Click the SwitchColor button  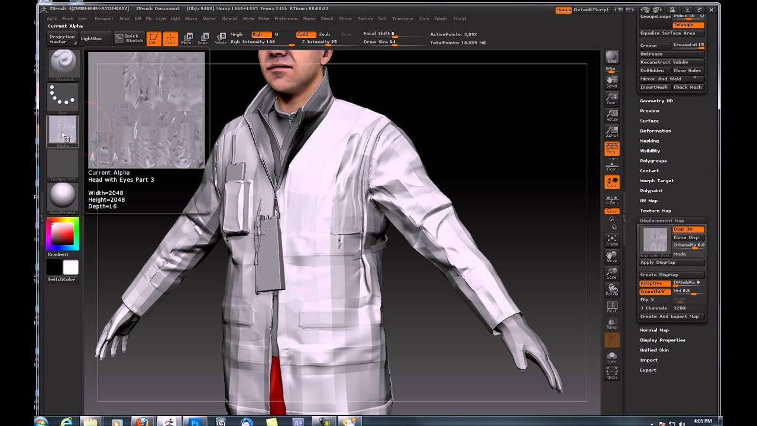tap(62, 279)
